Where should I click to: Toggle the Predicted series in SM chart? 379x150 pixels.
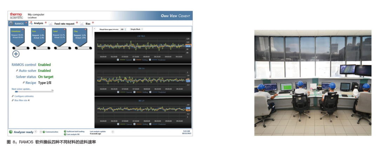[x=150, y=92]
